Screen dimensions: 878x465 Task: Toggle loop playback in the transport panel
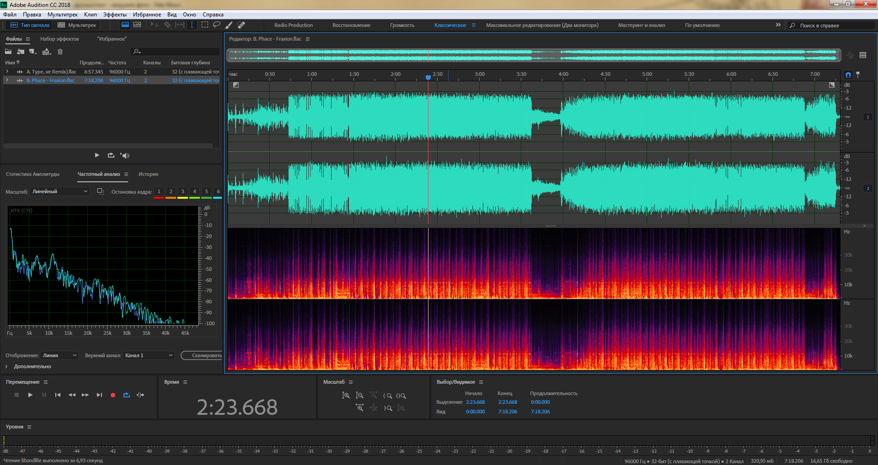pos(127,395)
